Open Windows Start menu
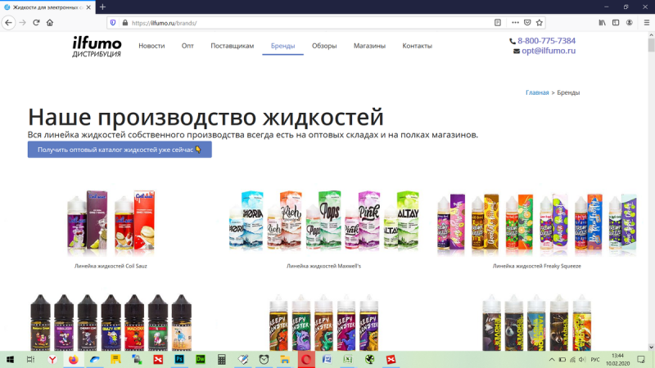 pyautogui.click(x=10, y=359)
